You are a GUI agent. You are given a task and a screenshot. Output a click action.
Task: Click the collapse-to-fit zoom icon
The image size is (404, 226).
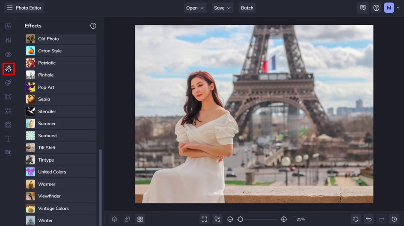pyautogui.click(x=217, y=219)
